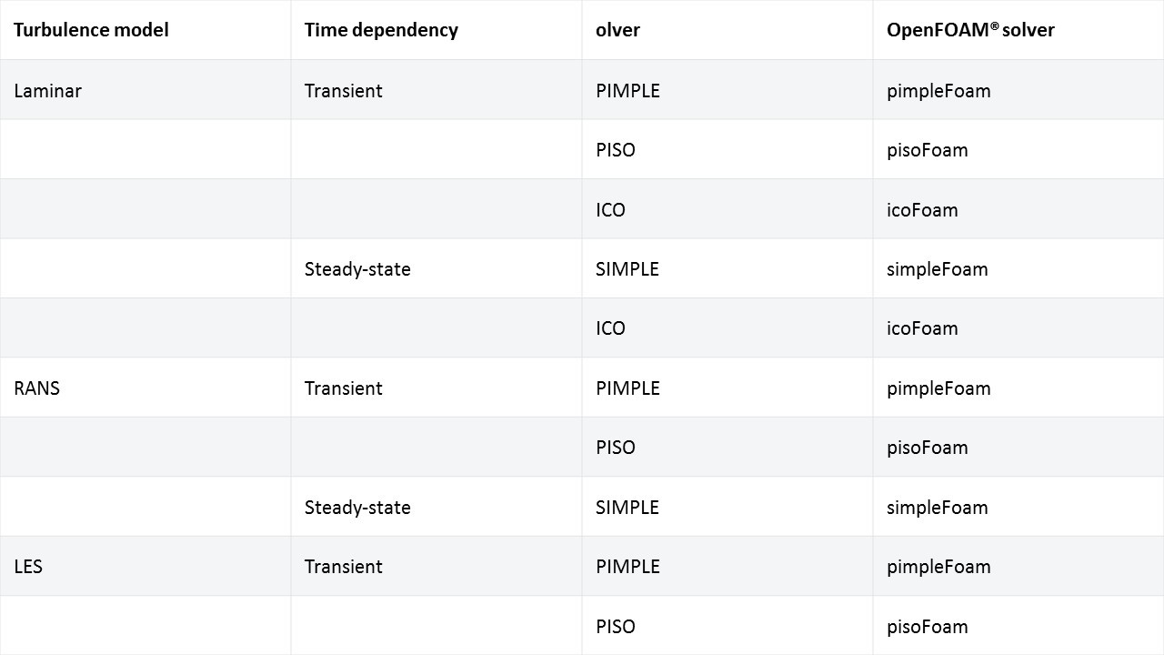
Task: Select Transient in the Laminar row
Action: tap(343, 91)
